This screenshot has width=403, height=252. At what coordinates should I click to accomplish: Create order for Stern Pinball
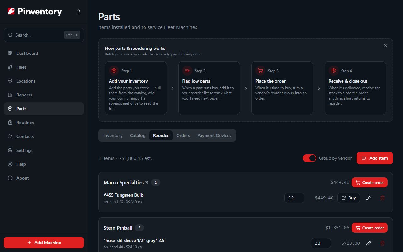pos(370,228)
